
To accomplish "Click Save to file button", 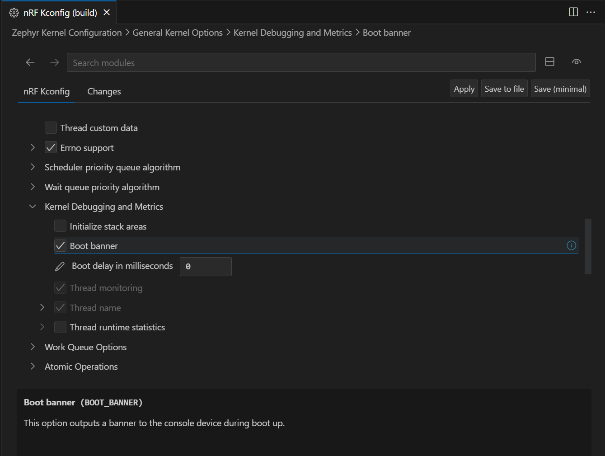I will (504, 89).
